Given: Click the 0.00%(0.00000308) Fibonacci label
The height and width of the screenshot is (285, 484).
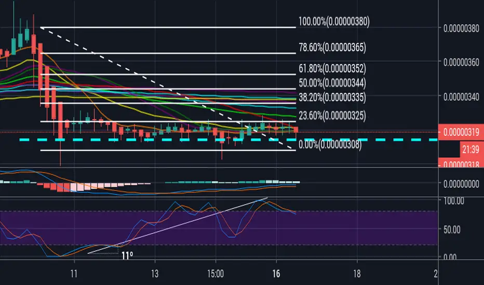Looking at the screenshot, I should 330,144.
